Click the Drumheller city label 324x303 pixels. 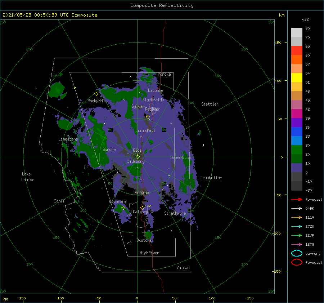(211, 178)
